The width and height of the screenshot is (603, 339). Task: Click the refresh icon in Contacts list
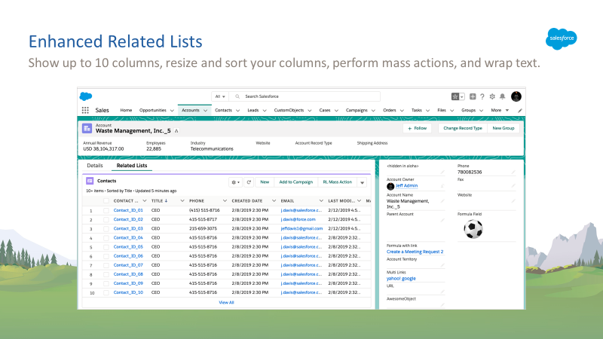point(249,182)
